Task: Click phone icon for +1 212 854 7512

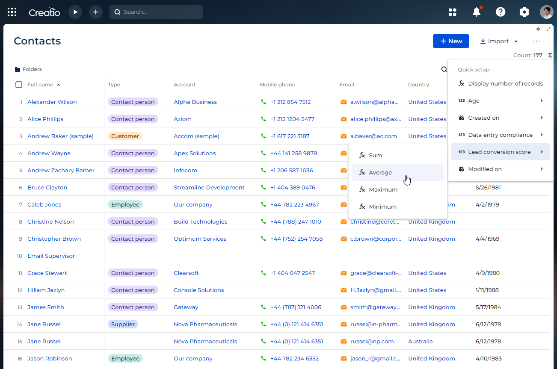Action: [264, 102]
